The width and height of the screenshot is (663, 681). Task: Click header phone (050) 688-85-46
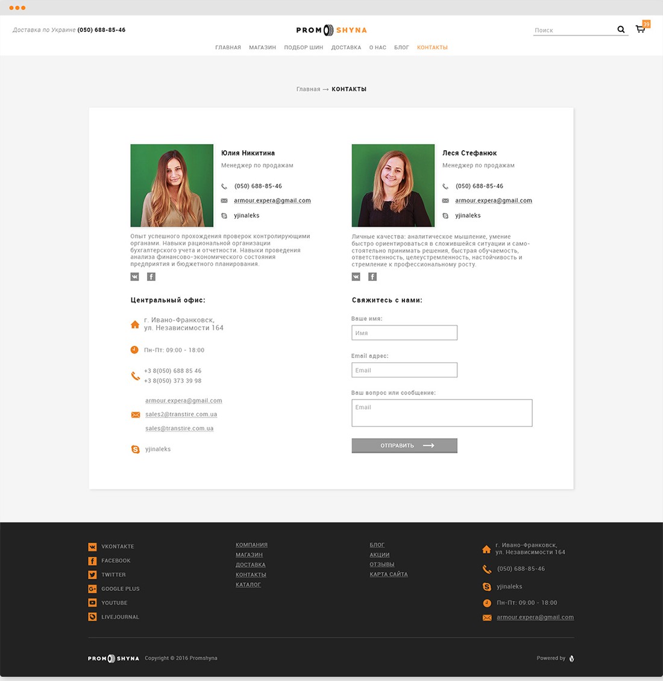click(101, 30)
